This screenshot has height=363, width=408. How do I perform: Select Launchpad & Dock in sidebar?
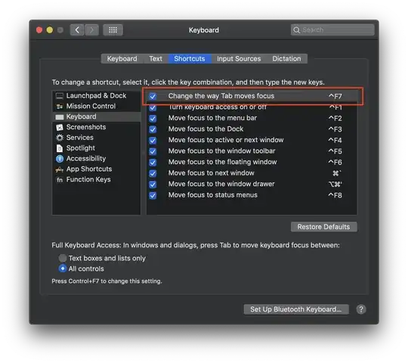pos(97,96)
